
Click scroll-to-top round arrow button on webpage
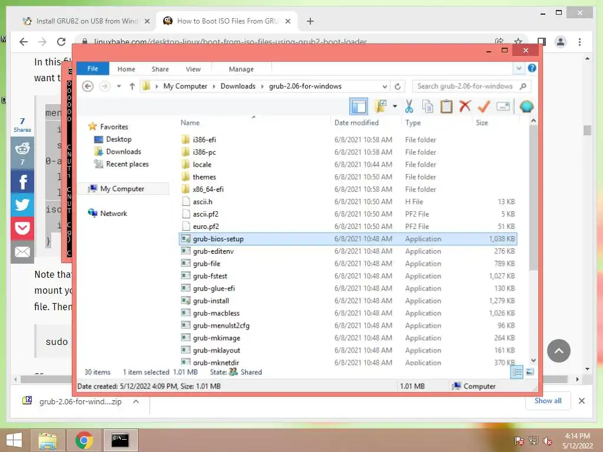click(x=558, y=351)
